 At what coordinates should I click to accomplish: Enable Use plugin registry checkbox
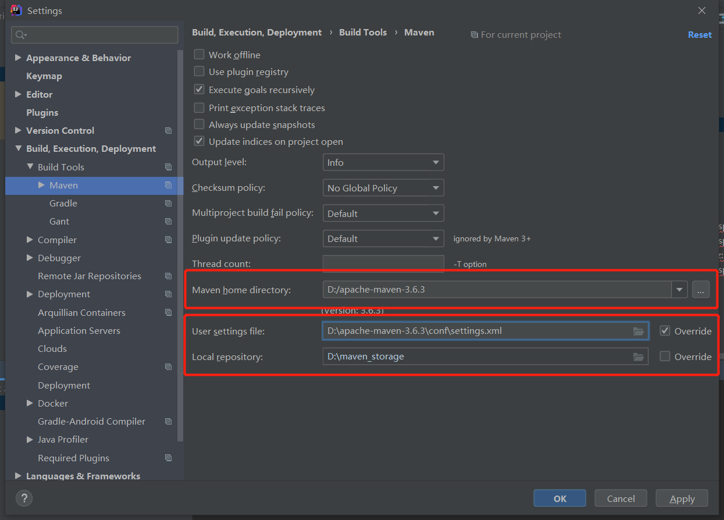tap(199, 72)
